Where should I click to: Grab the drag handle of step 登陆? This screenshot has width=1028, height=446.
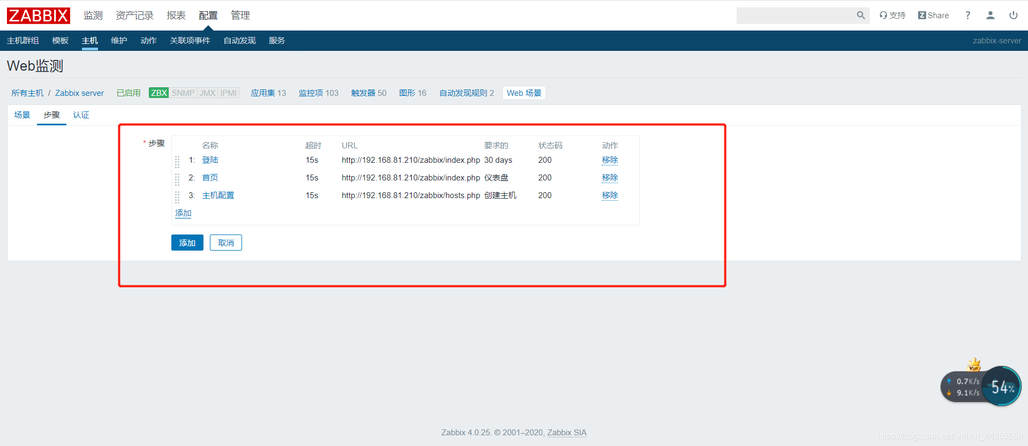pos(177,162)
